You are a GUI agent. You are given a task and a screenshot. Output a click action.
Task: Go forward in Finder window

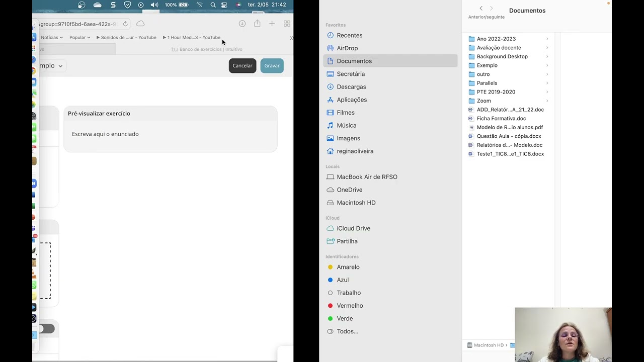492,9
